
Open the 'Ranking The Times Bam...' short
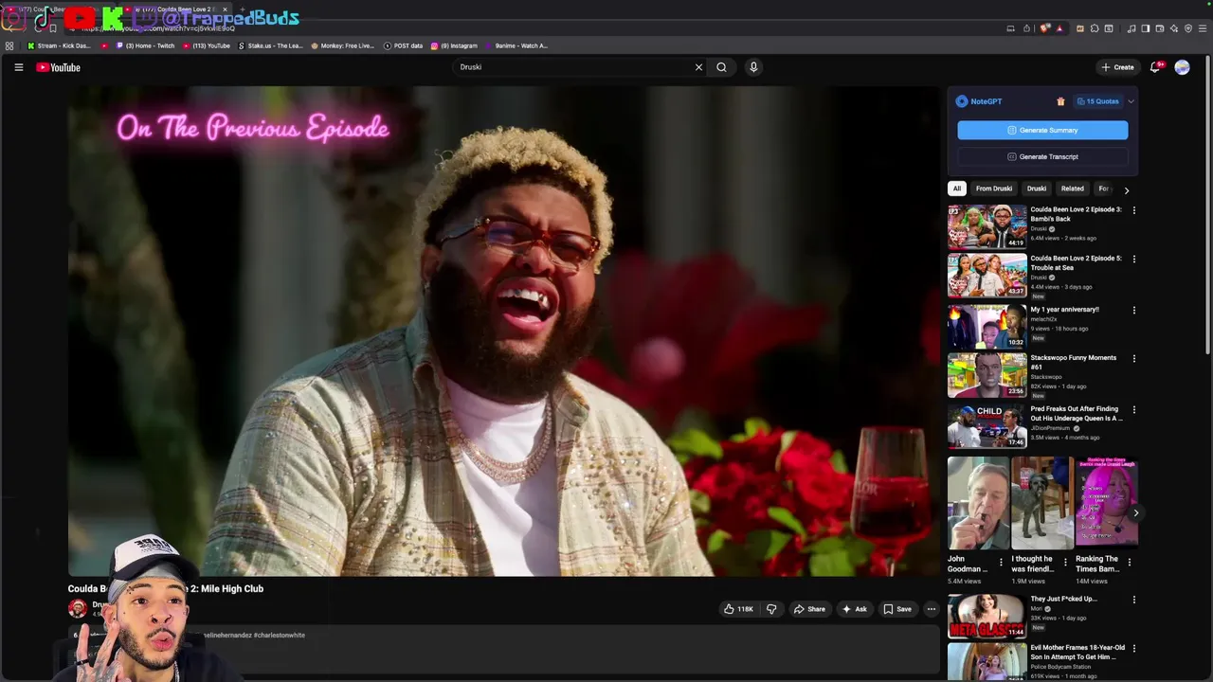click(1106, 503)
